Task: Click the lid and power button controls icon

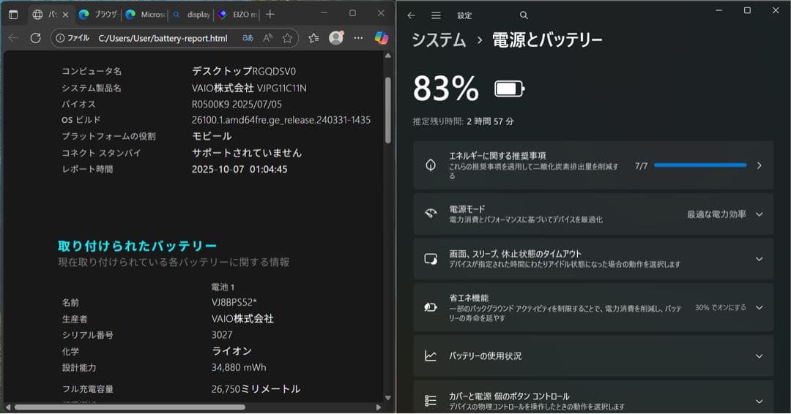Action: [x=431, y=400]
